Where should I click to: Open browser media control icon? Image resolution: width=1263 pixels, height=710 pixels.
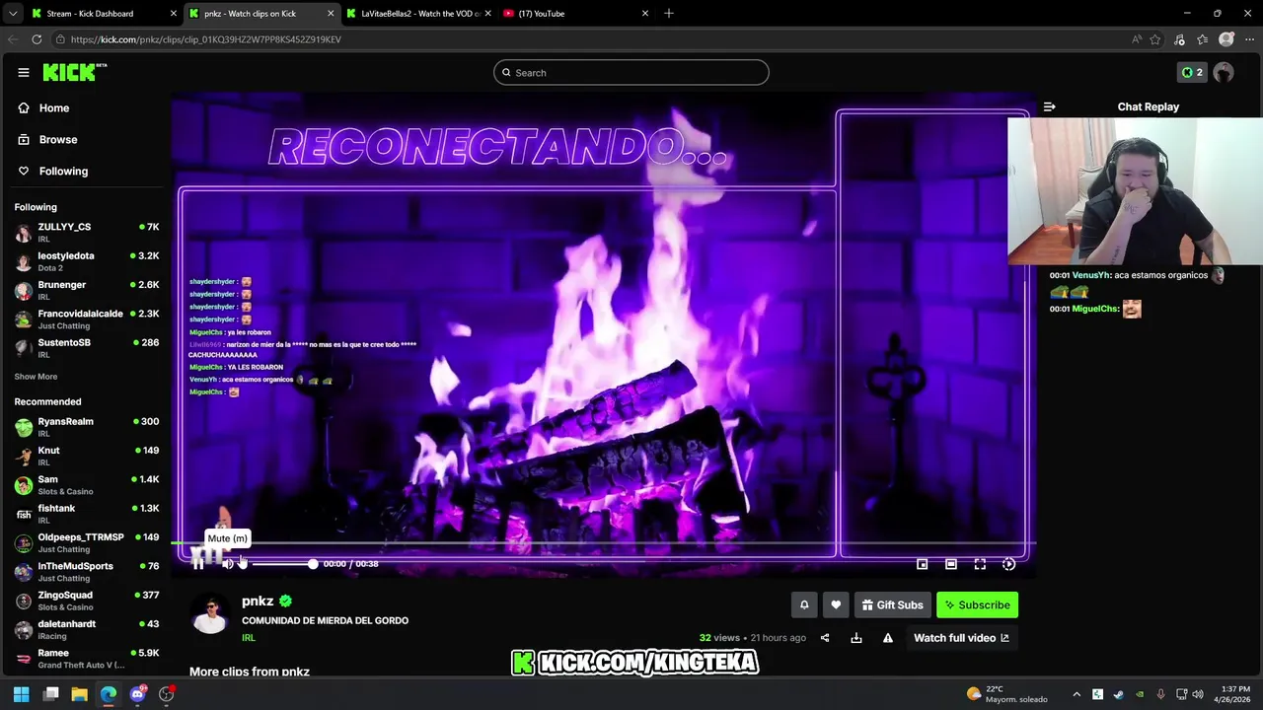click(x=1179, y=39)
